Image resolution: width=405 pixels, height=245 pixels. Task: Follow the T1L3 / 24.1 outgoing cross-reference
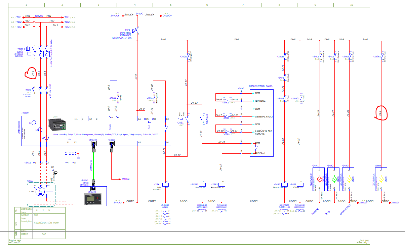pos(69,27)
